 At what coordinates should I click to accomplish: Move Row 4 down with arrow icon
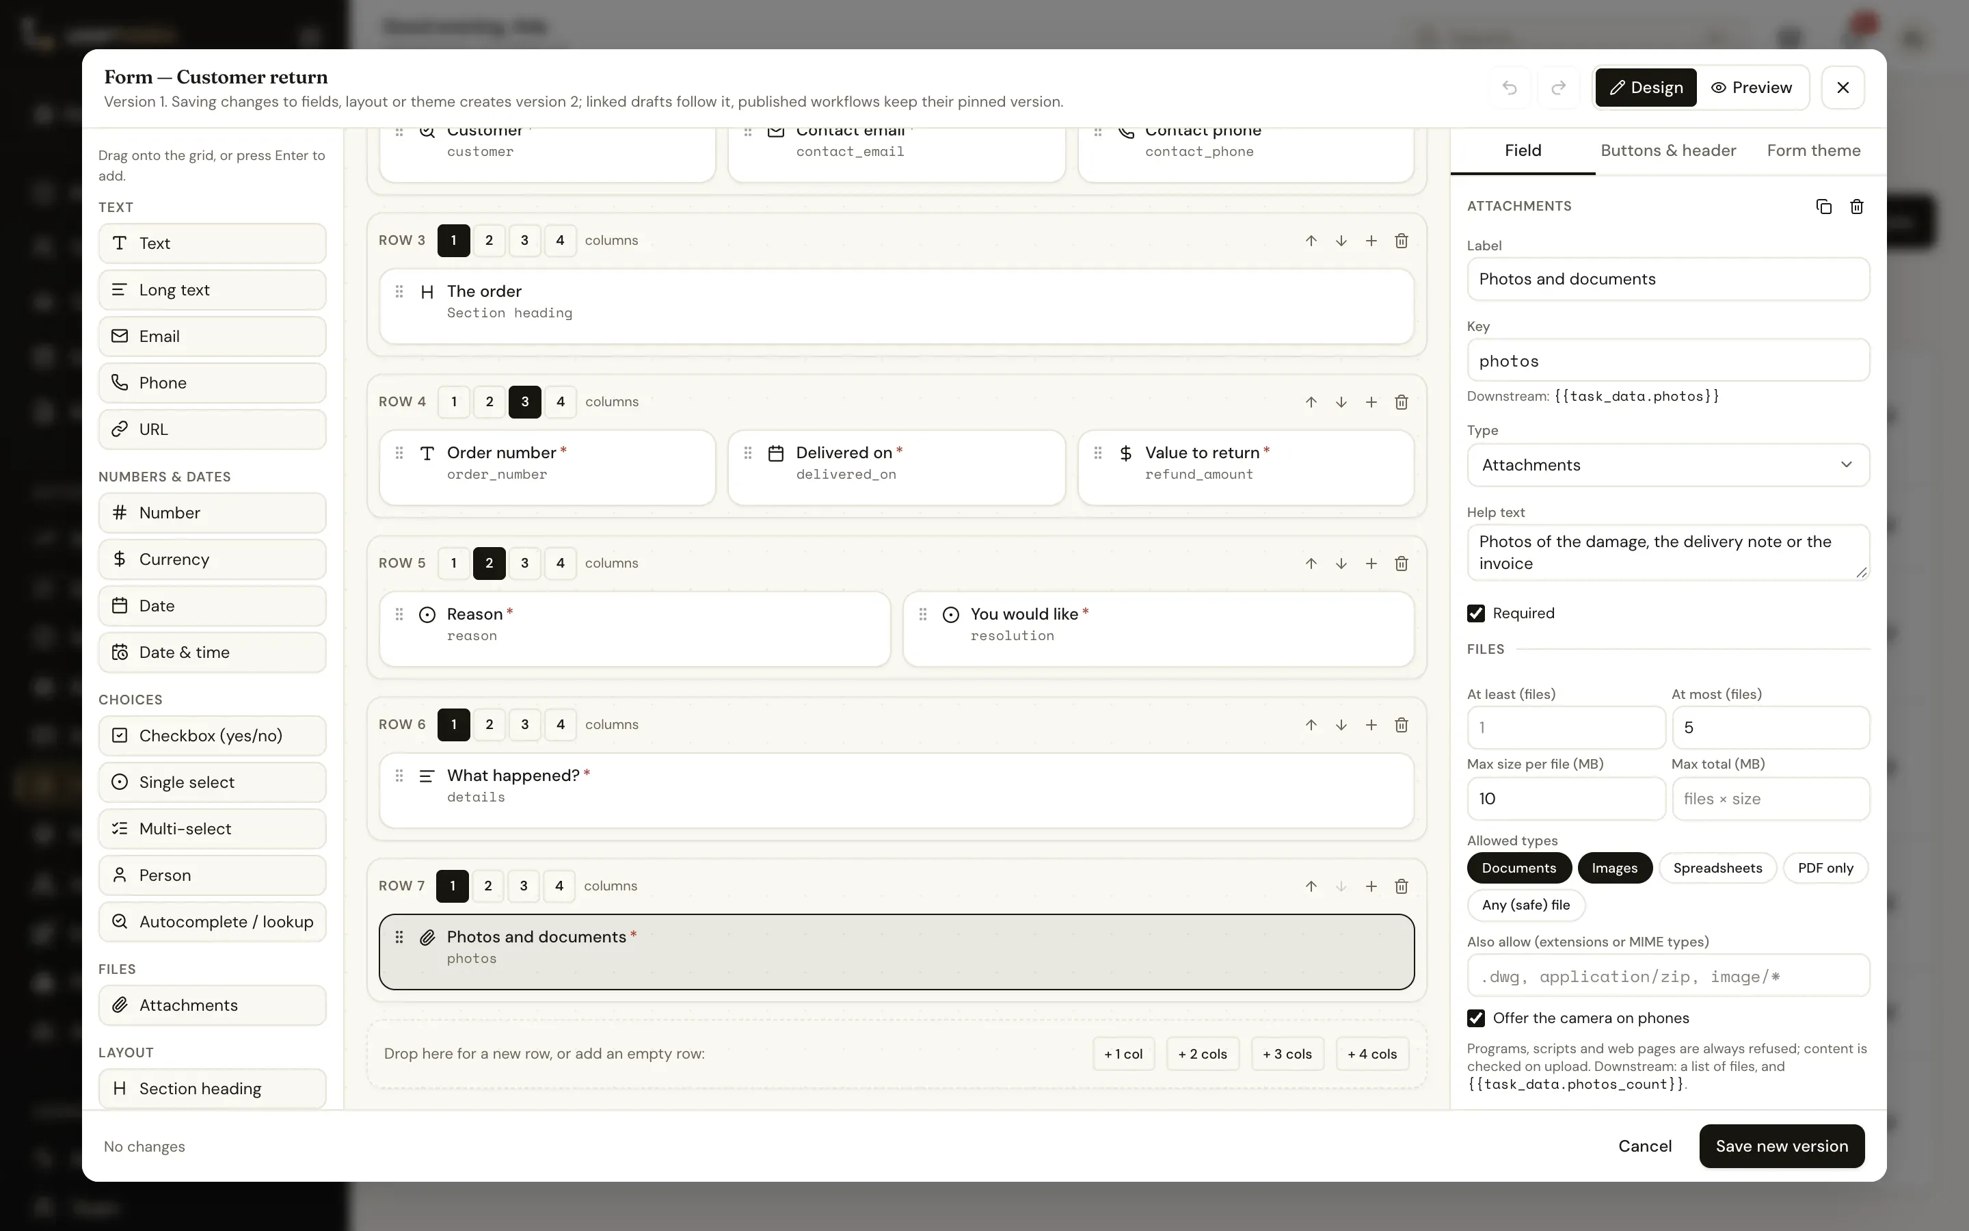tap(1341, 402)
